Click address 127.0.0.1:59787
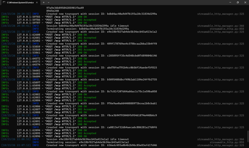 point(28,23)
